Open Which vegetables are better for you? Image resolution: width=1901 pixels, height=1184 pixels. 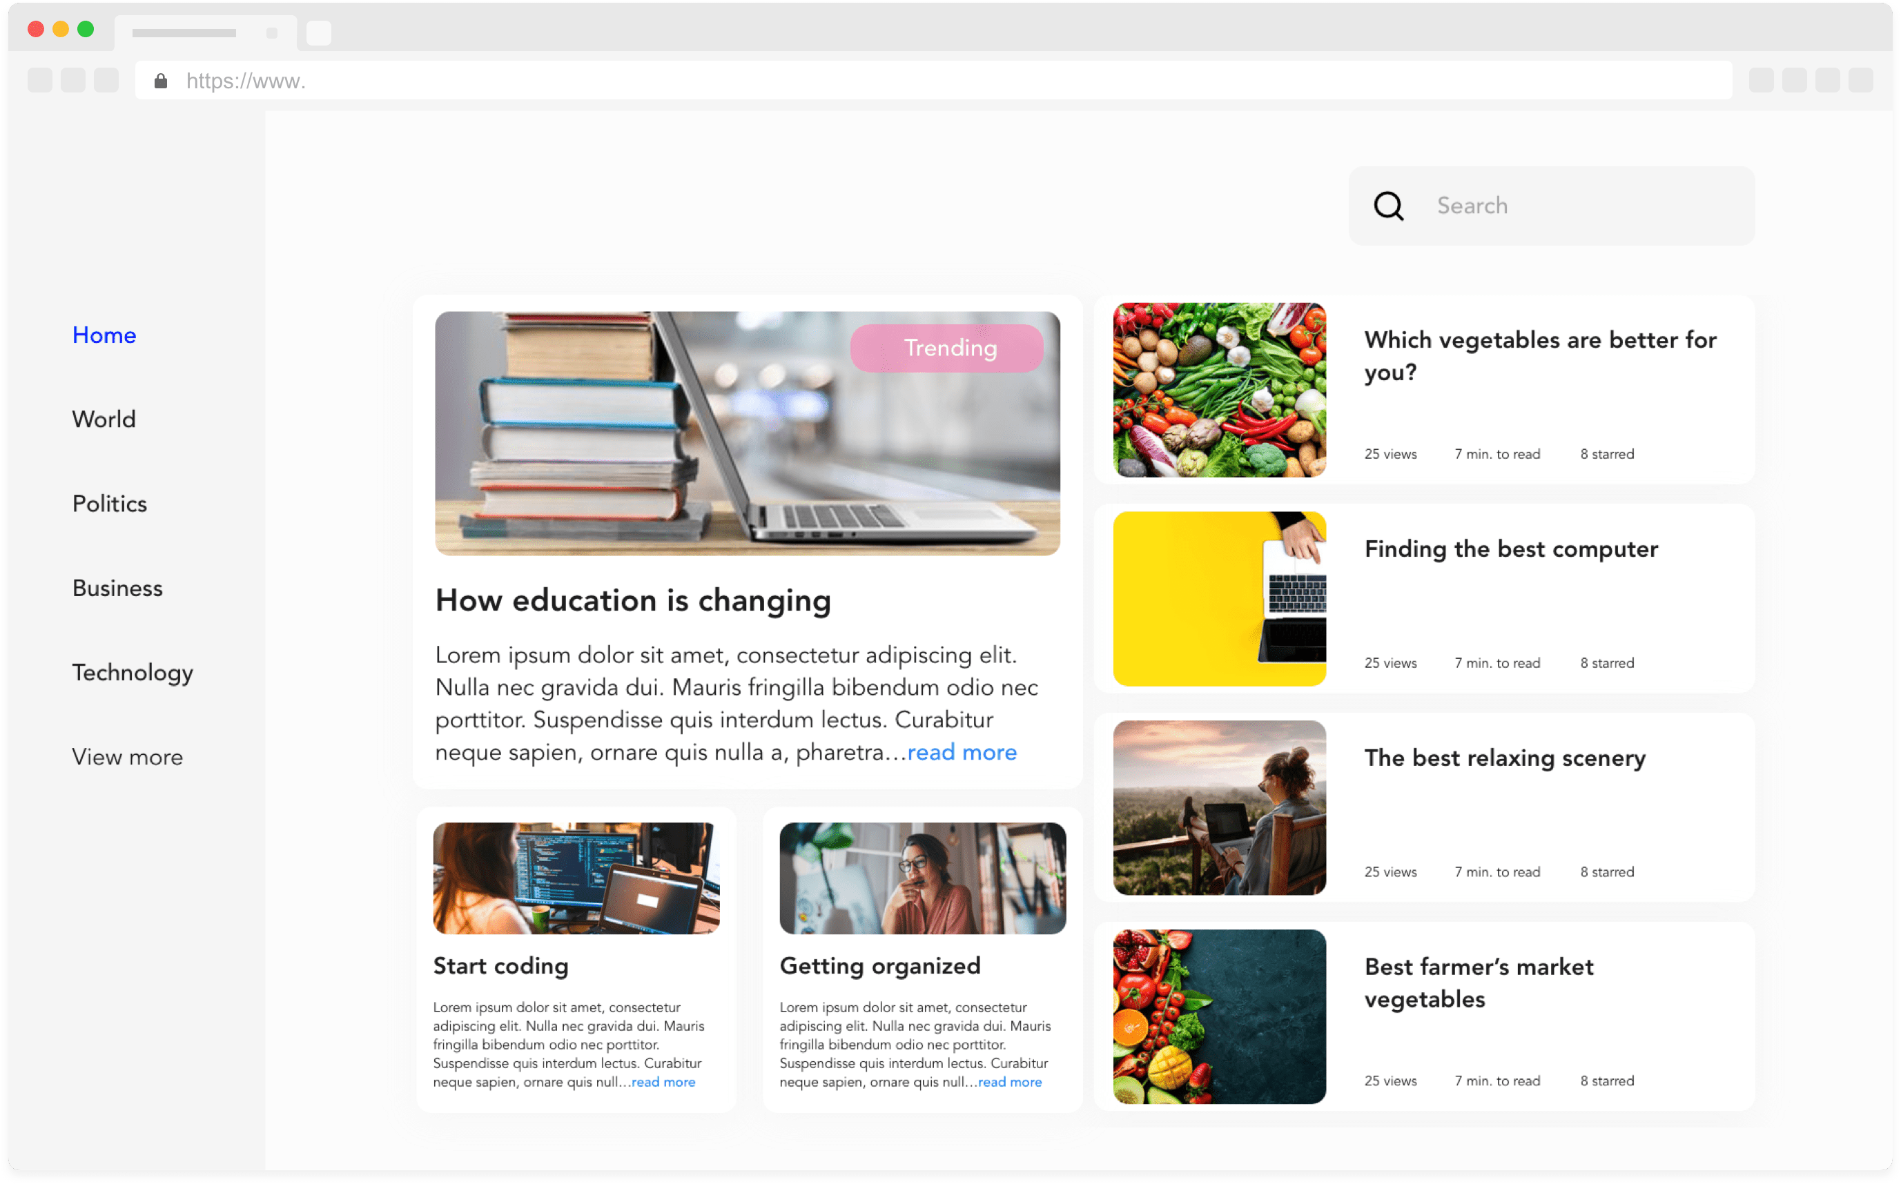(1540, 356)
